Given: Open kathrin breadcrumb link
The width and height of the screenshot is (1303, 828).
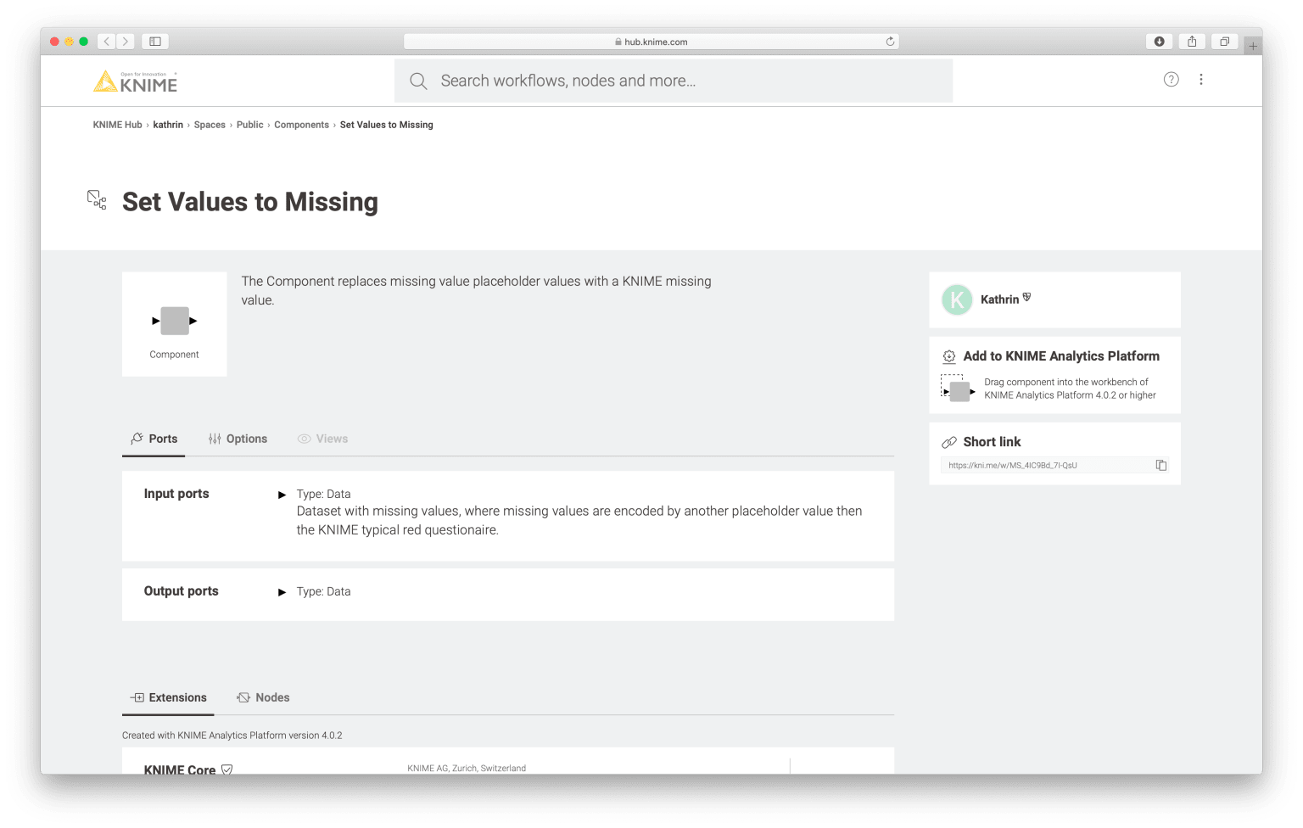Looking at the screenshot, I should (168, 125).
